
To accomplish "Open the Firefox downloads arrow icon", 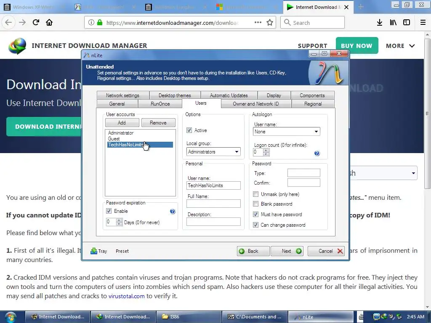I will tap(380, 23).
